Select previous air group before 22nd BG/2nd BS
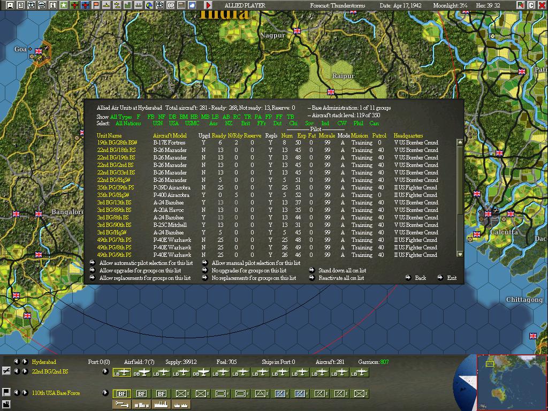Screen dimensions: 548x411 click(x=17, y=371)
